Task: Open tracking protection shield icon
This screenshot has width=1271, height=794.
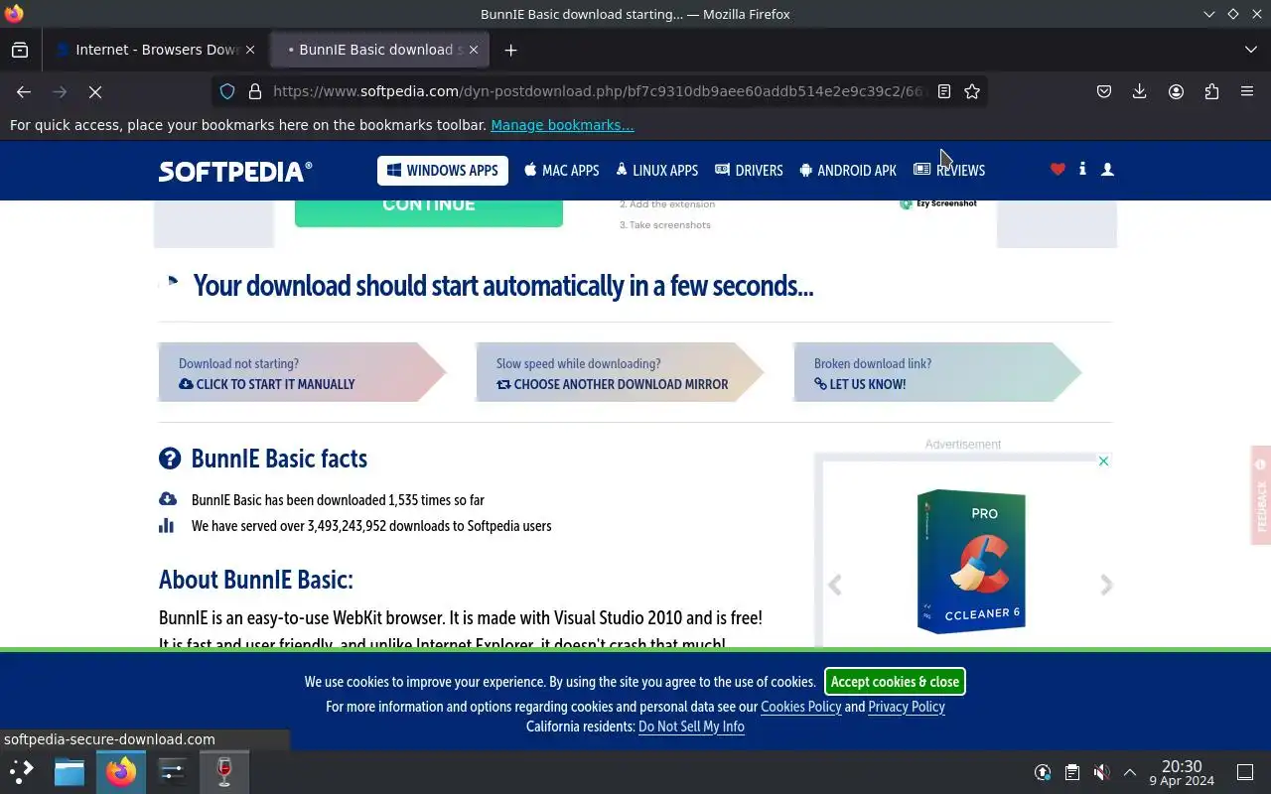Action: (x=227, y=91)
